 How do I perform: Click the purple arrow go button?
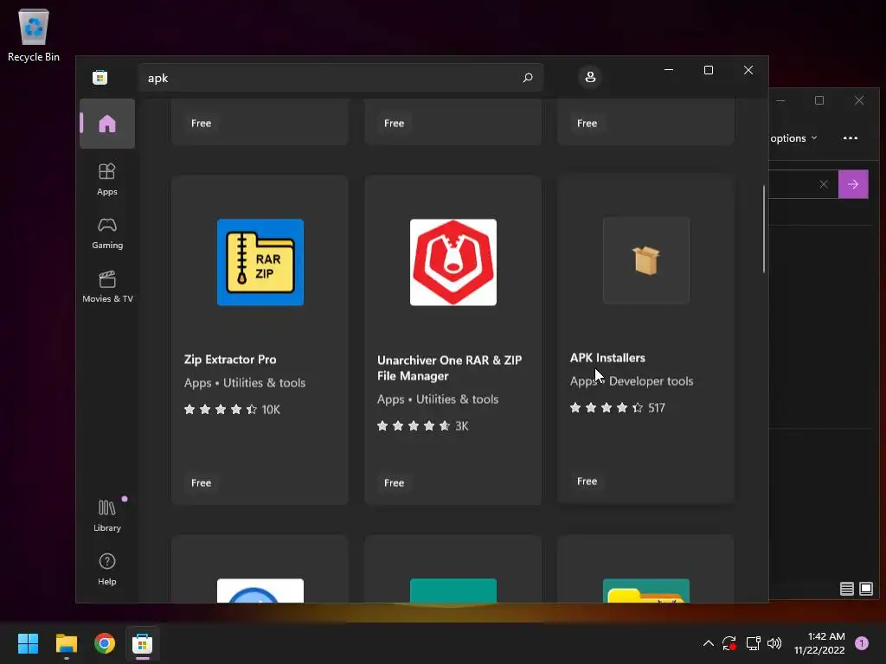[x=853, y=184]
